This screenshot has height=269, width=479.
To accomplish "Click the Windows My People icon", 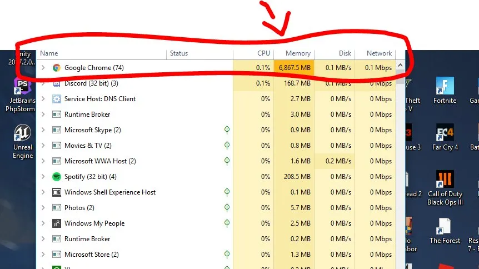I will coord(57,223).
